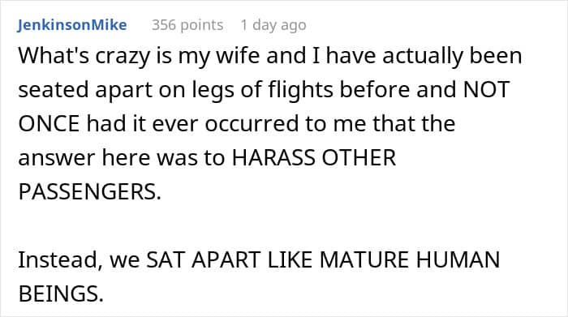568x317 pixels.
Task: Open the '1 day ago' timestamp permalink
Action: coord(273,25)
